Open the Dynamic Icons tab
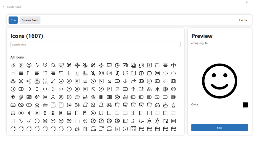 tap(30, 20)
